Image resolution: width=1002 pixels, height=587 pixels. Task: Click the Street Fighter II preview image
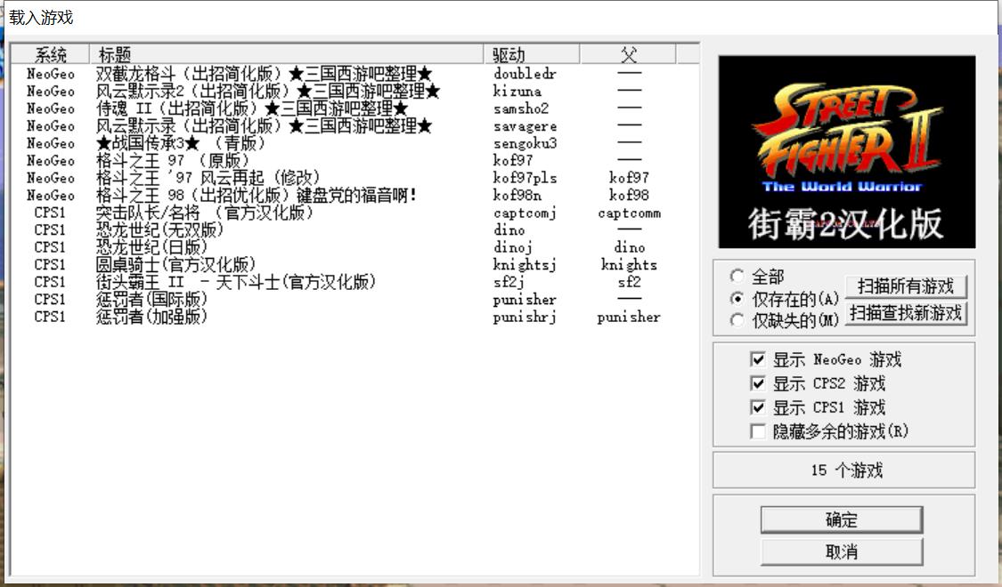pyautogui.click(x=846, y=152)
